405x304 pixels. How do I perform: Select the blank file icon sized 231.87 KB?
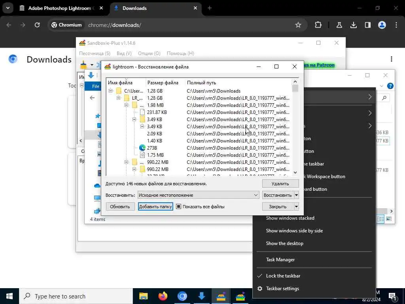(142, 112)
